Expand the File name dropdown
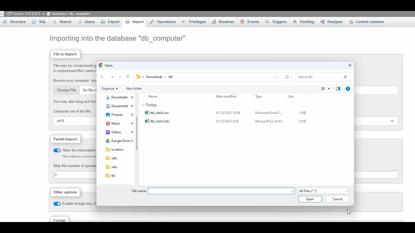The width and height of the screenshot is (415, 233). point(292,191)
